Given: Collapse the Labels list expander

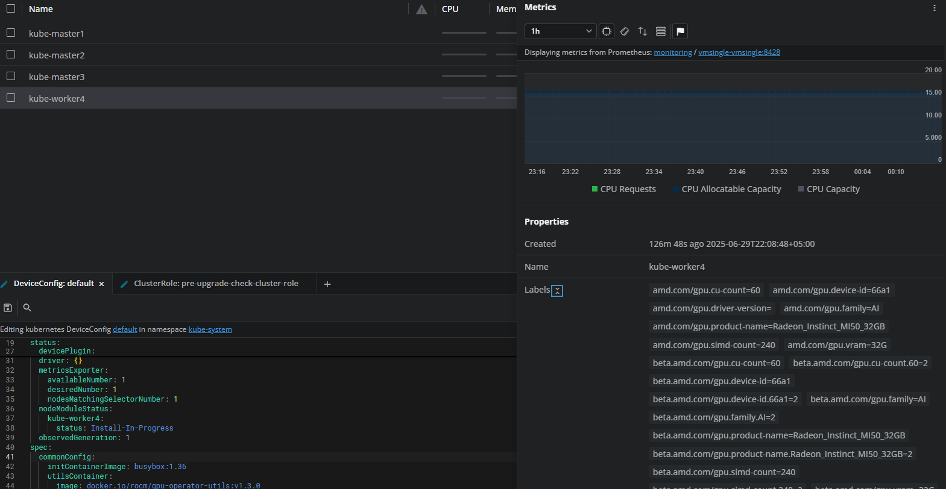Looking at the screenshot, I should click(x=557, y=291).
